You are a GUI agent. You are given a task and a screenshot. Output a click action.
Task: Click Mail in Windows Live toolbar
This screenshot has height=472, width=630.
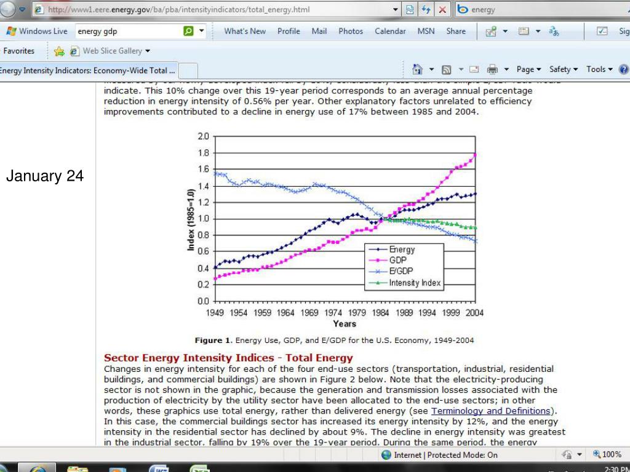(x=319, y=31)
